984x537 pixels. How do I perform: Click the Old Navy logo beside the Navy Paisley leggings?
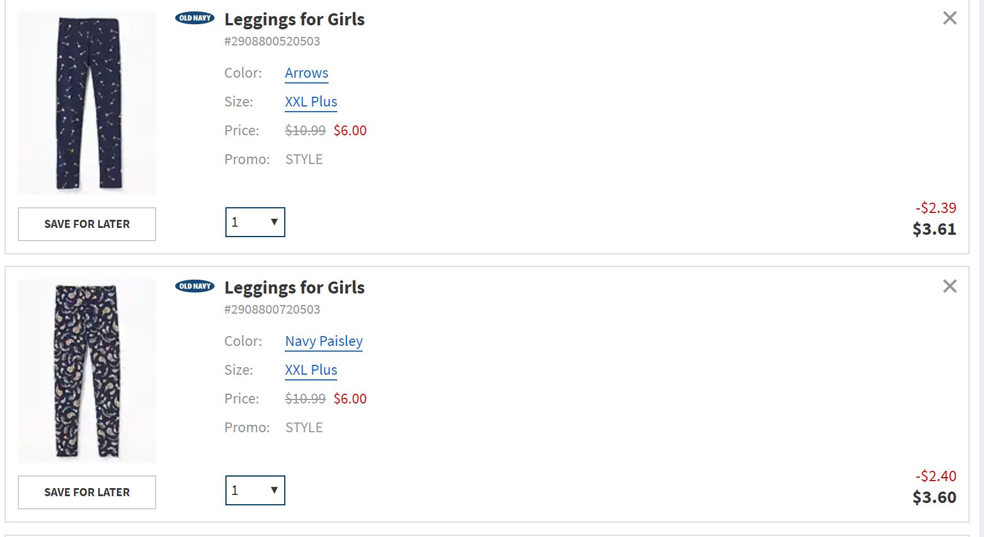click(195, 286)
